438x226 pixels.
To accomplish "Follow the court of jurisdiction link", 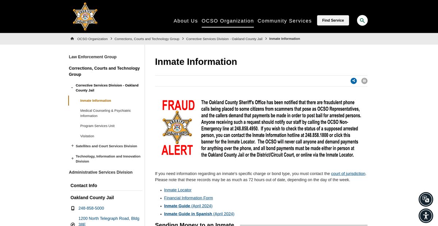I will click(348, 174).
